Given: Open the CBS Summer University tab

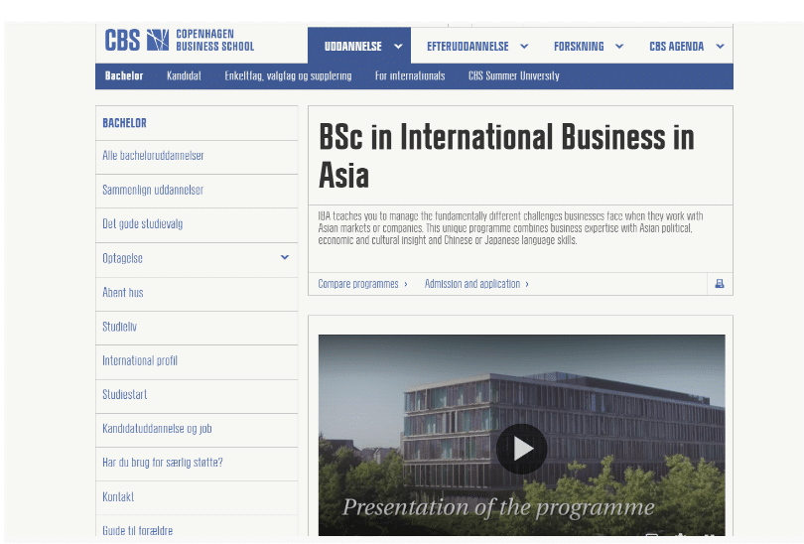Looking at the screenshot, I should pyautogui.click(x=514, y=75).
